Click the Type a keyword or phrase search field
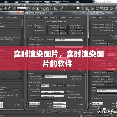The image size is (117, 117). point(106,2)
